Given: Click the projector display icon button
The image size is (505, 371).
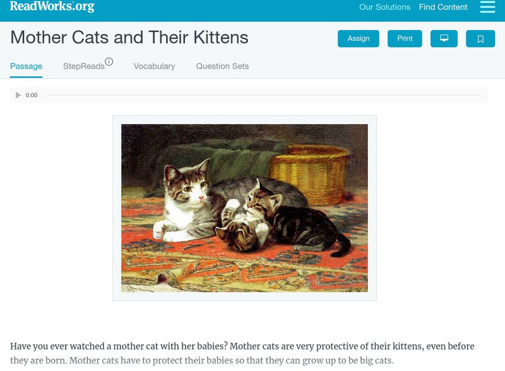Looking at the screenshot, I should point(444,38).
